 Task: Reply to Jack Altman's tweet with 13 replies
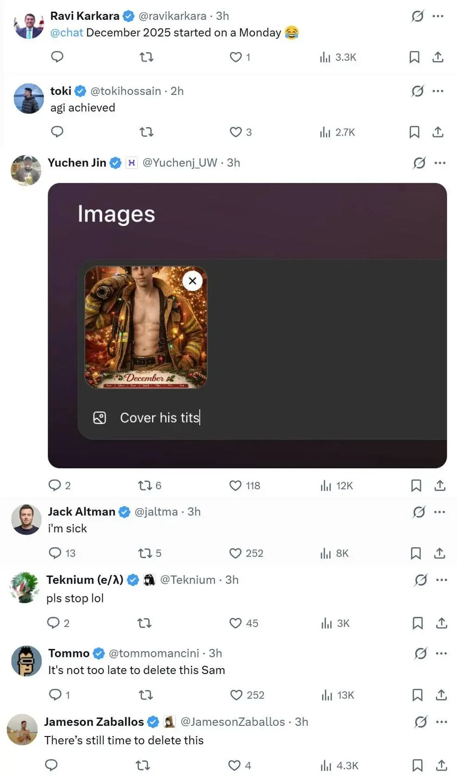pos(55,553)
